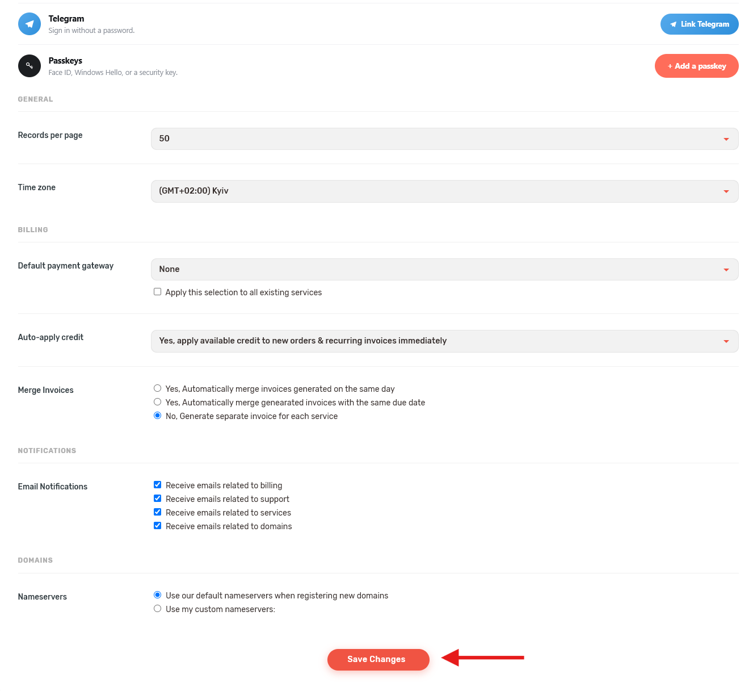753x691 pixels.
Task: Click the Auto-apply credit label
Action: pyautogui.click(x=51, y=337)
